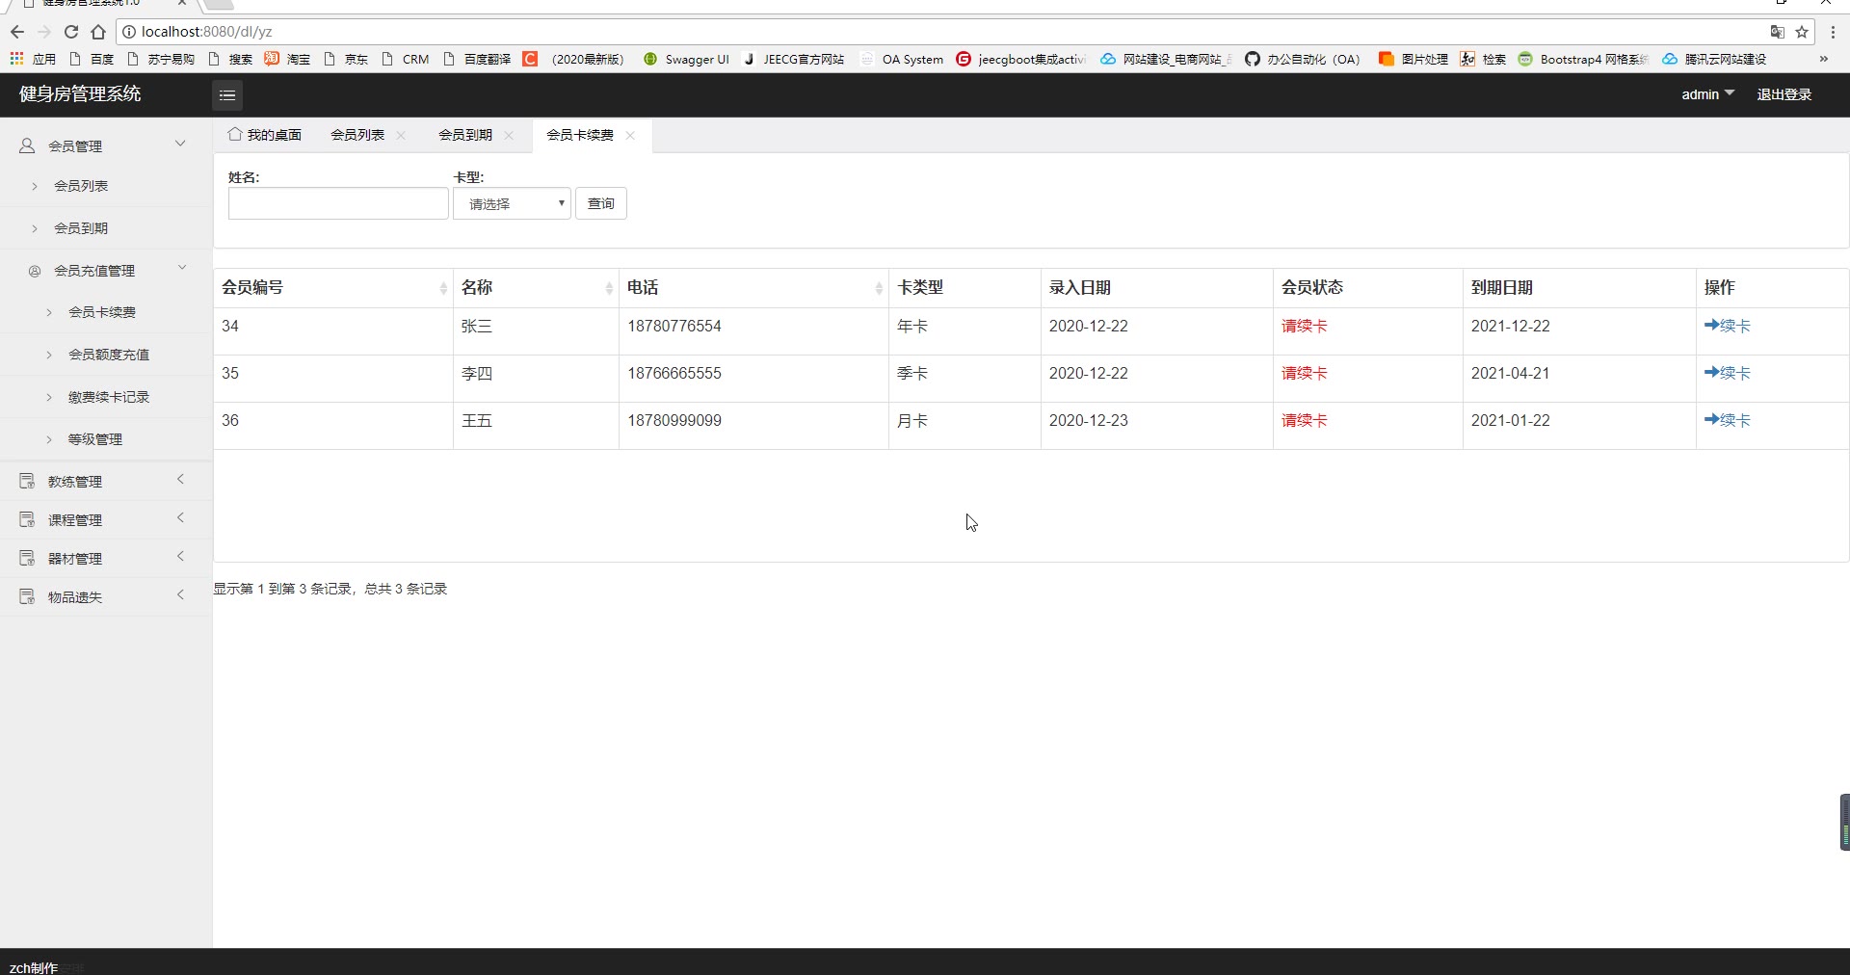
Task: Click the browser reload icon
Action: (71, 32)
